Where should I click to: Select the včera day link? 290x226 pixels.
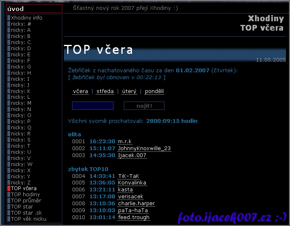80,91
